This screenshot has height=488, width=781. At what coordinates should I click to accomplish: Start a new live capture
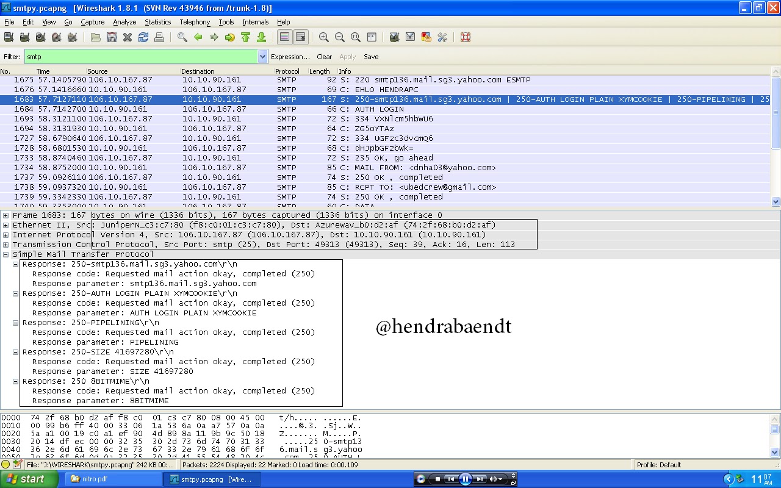click(x=39, y=37)
